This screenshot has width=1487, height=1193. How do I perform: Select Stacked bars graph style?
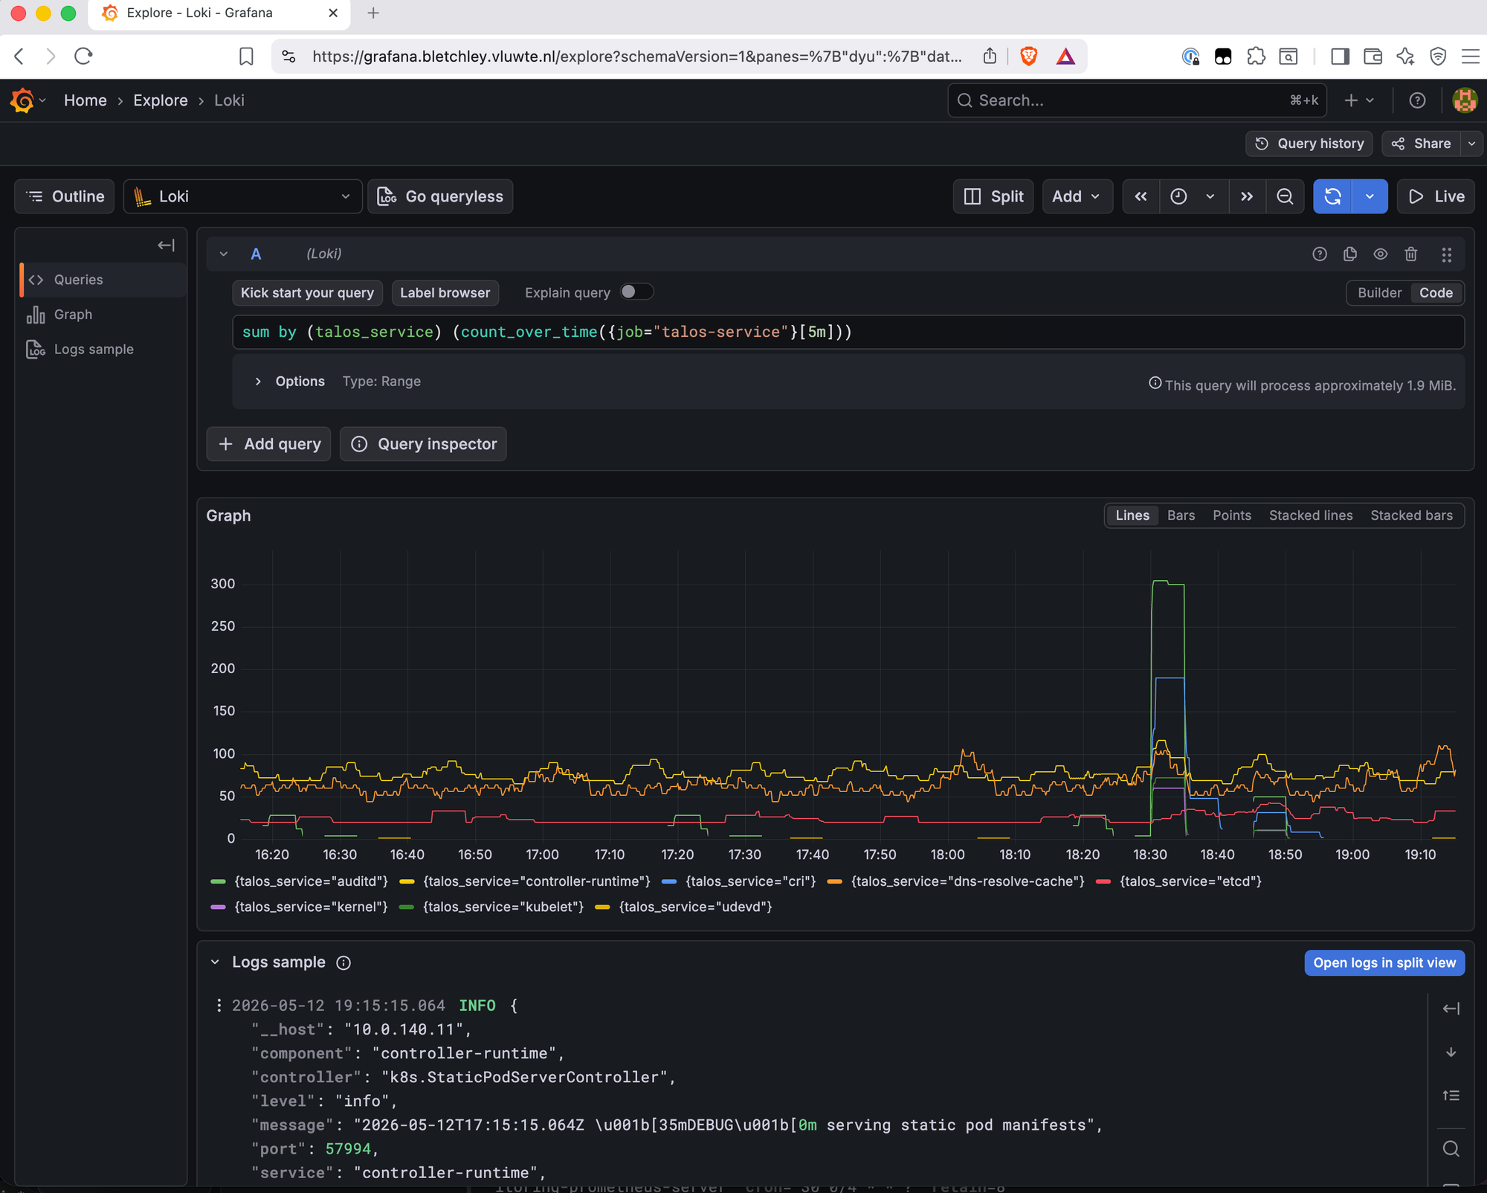(x=1411, y=515)
